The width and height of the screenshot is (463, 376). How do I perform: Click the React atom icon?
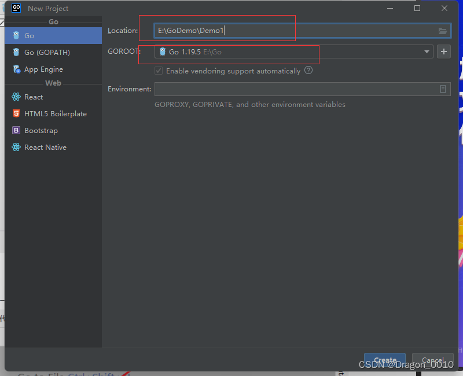16,97
